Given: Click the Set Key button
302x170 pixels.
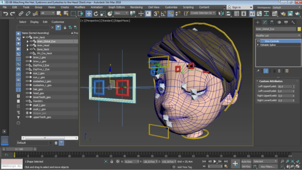Looking at the screenshot, I should click(246, 167).
